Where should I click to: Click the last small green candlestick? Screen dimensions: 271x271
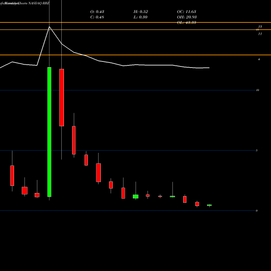pos(209,205)
